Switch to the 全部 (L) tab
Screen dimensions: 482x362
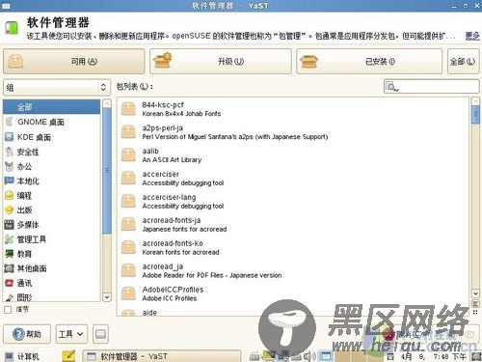click(463, 61)
